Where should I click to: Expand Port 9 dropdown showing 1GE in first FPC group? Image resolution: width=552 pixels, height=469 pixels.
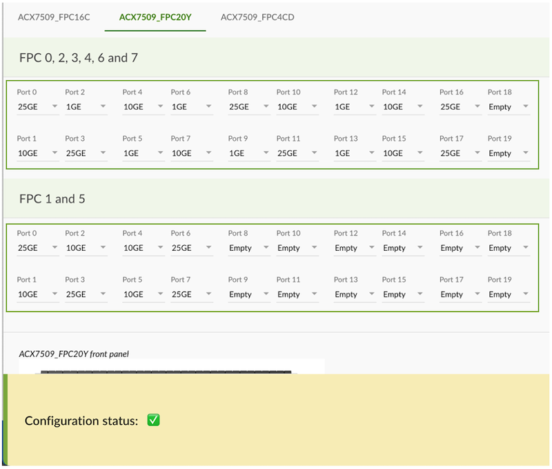pyautogui.click(x=249, y=153)
